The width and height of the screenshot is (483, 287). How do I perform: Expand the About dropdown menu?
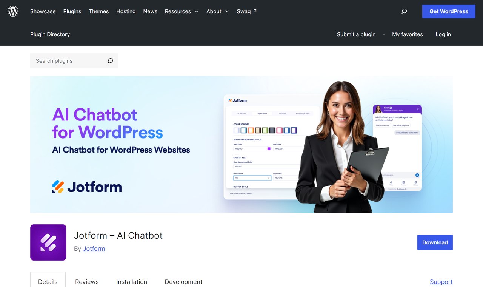218,11
